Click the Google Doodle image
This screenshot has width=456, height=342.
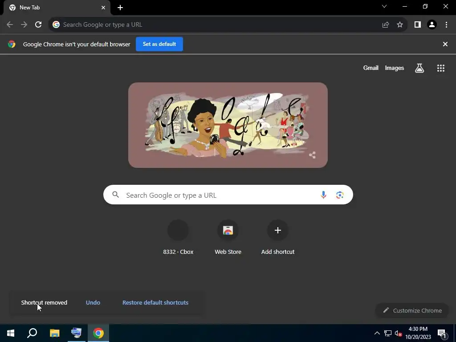point(228,125)
